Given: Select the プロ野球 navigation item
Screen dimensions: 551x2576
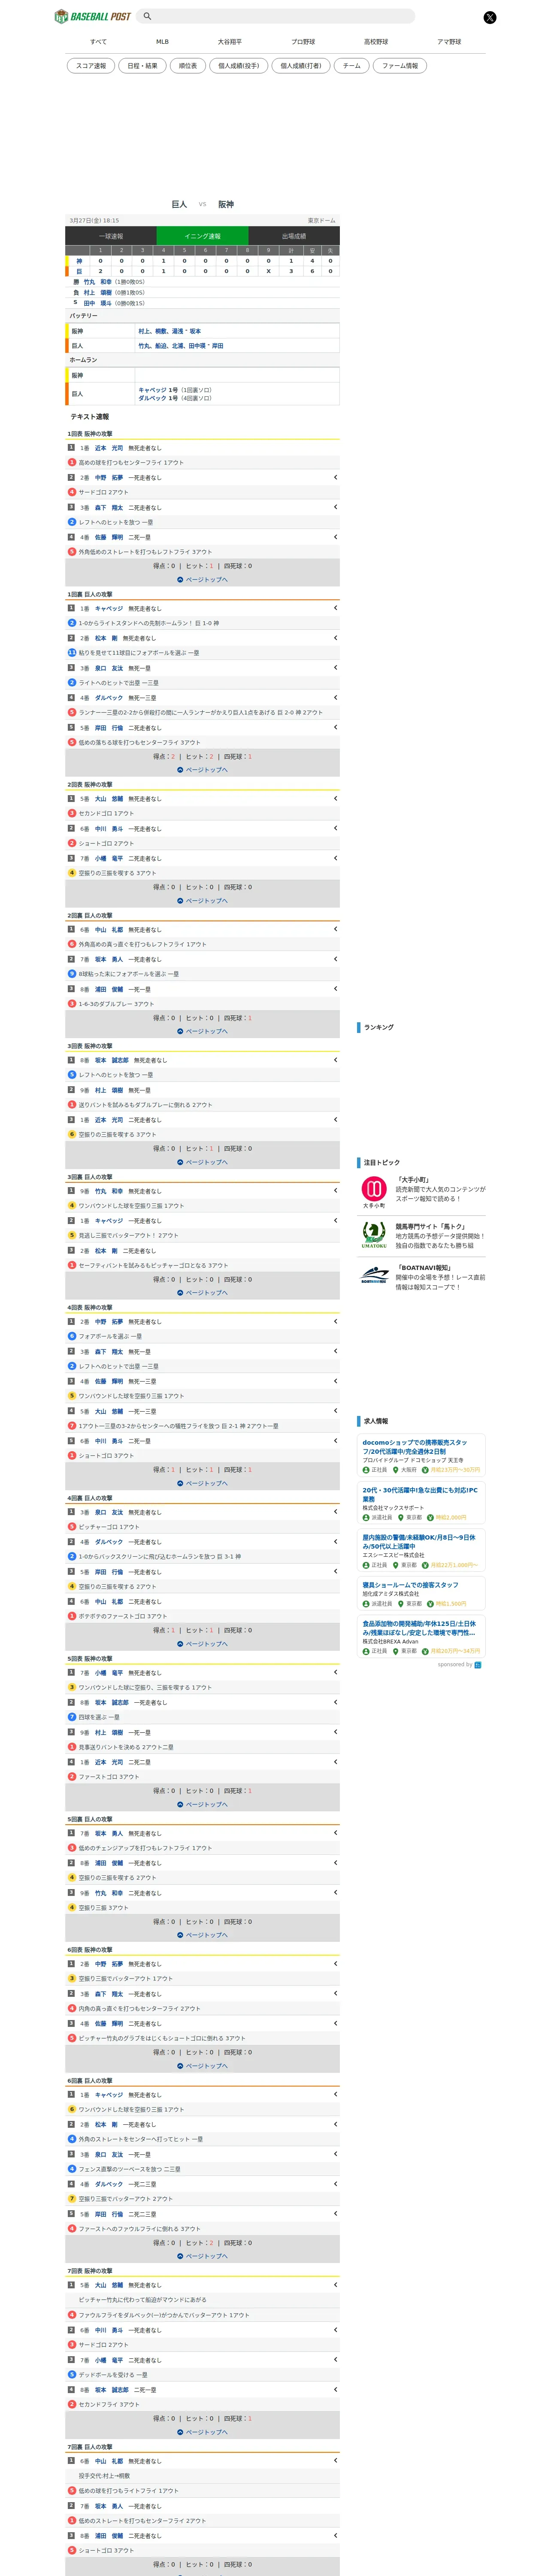Looking at the screenshot, I should [303, 42].
